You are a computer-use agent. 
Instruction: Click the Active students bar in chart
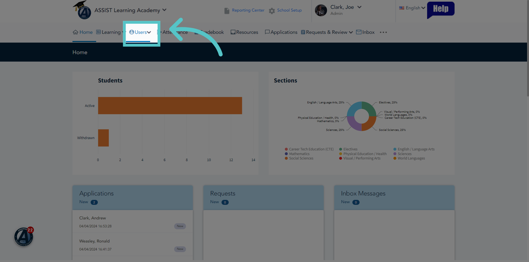click(170, 106)
